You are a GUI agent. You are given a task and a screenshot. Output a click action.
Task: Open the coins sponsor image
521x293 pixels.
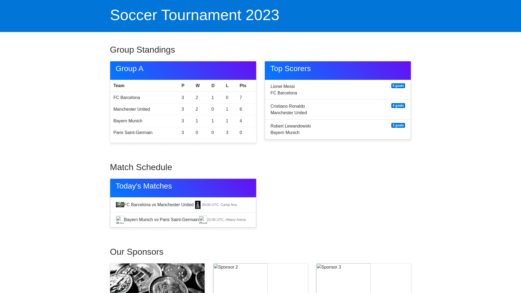point(157,278)
